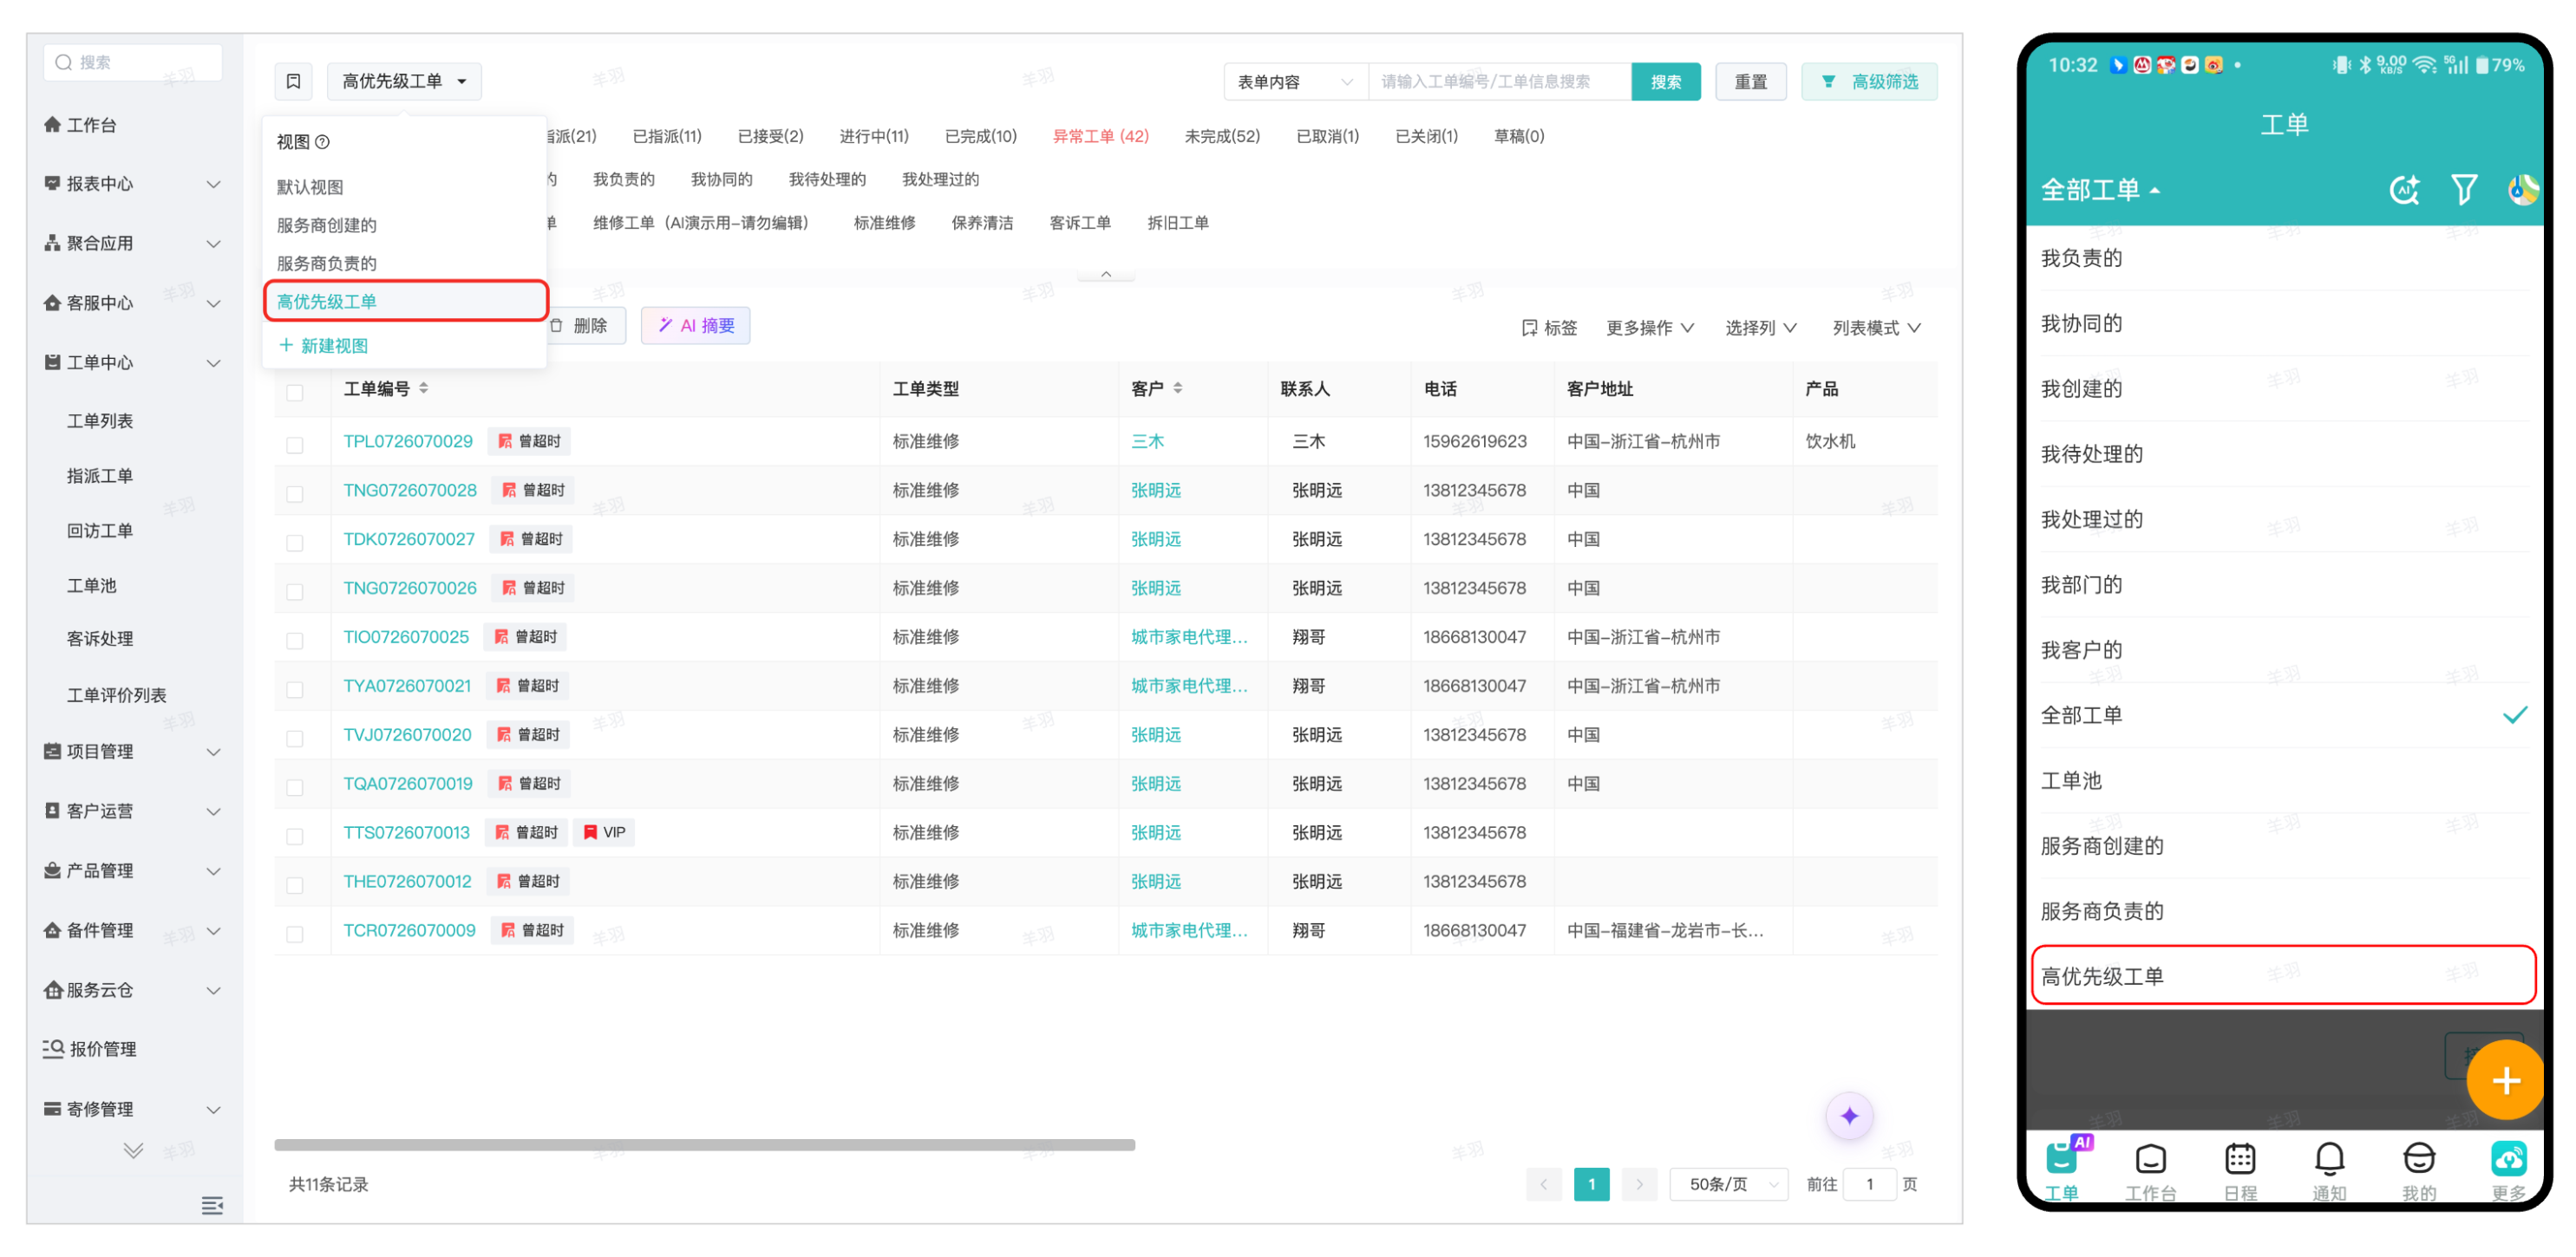Image resolution: width=2576 pixels, height=1257 pixels.
Task: Select checkbox for row TYA0726070021
Action: [x=295, y=689]
